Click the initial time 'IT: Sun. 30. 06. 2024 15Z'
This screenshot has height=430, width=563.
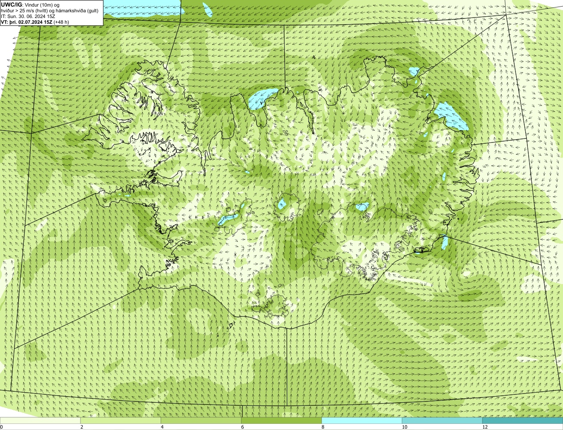tap(28, 16)
